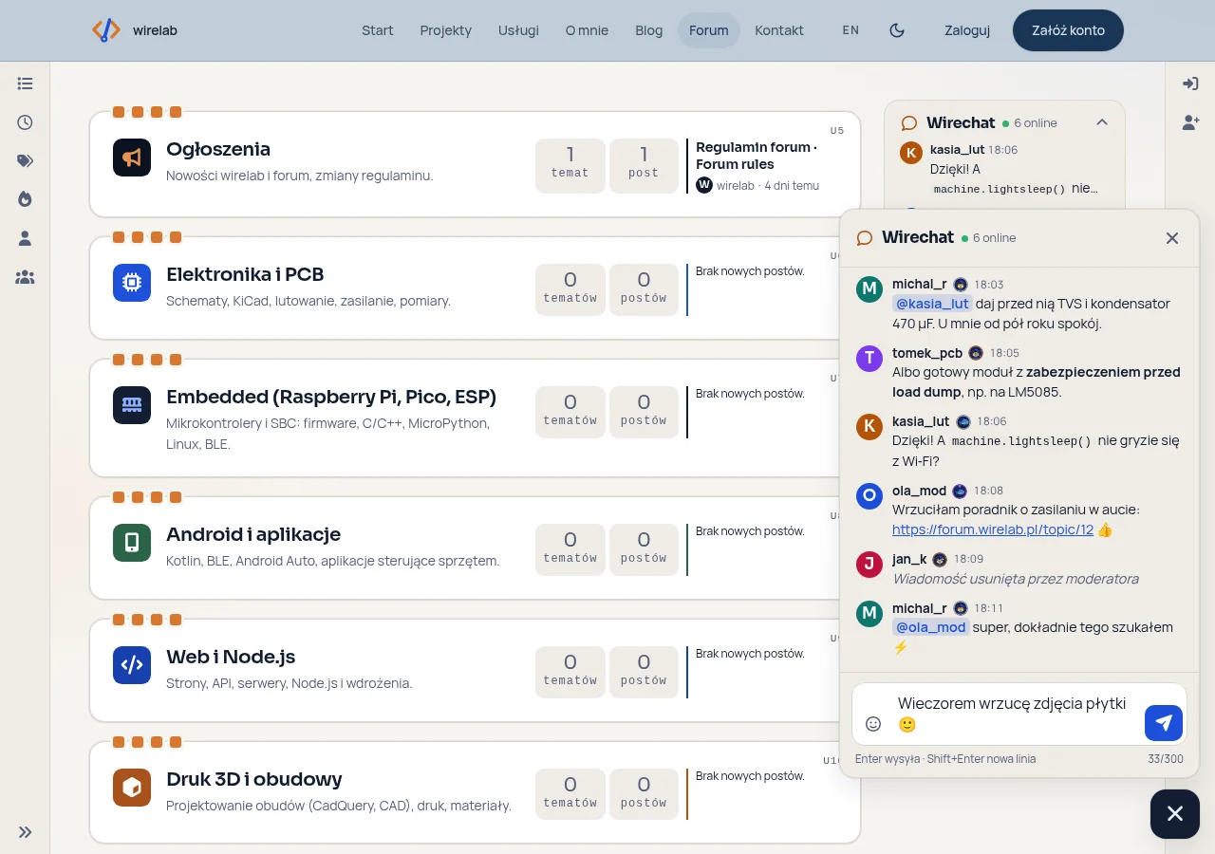The width and height of the screenshot is (1215, 854).
Task: Close the Wirechat popup with X
Action: pyautogui.click(x=1172, y=238)
